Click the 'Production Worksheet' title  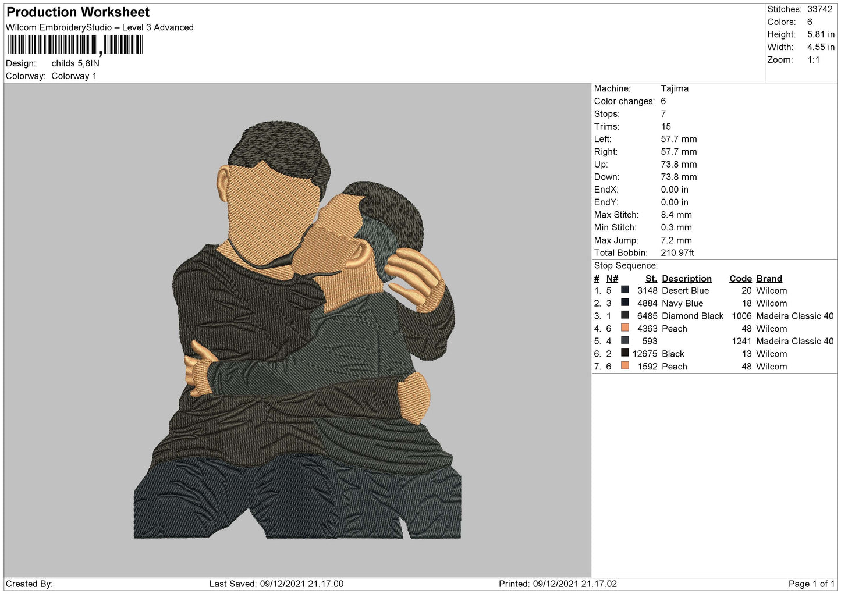pyautogui.click(x=78, y=12)
